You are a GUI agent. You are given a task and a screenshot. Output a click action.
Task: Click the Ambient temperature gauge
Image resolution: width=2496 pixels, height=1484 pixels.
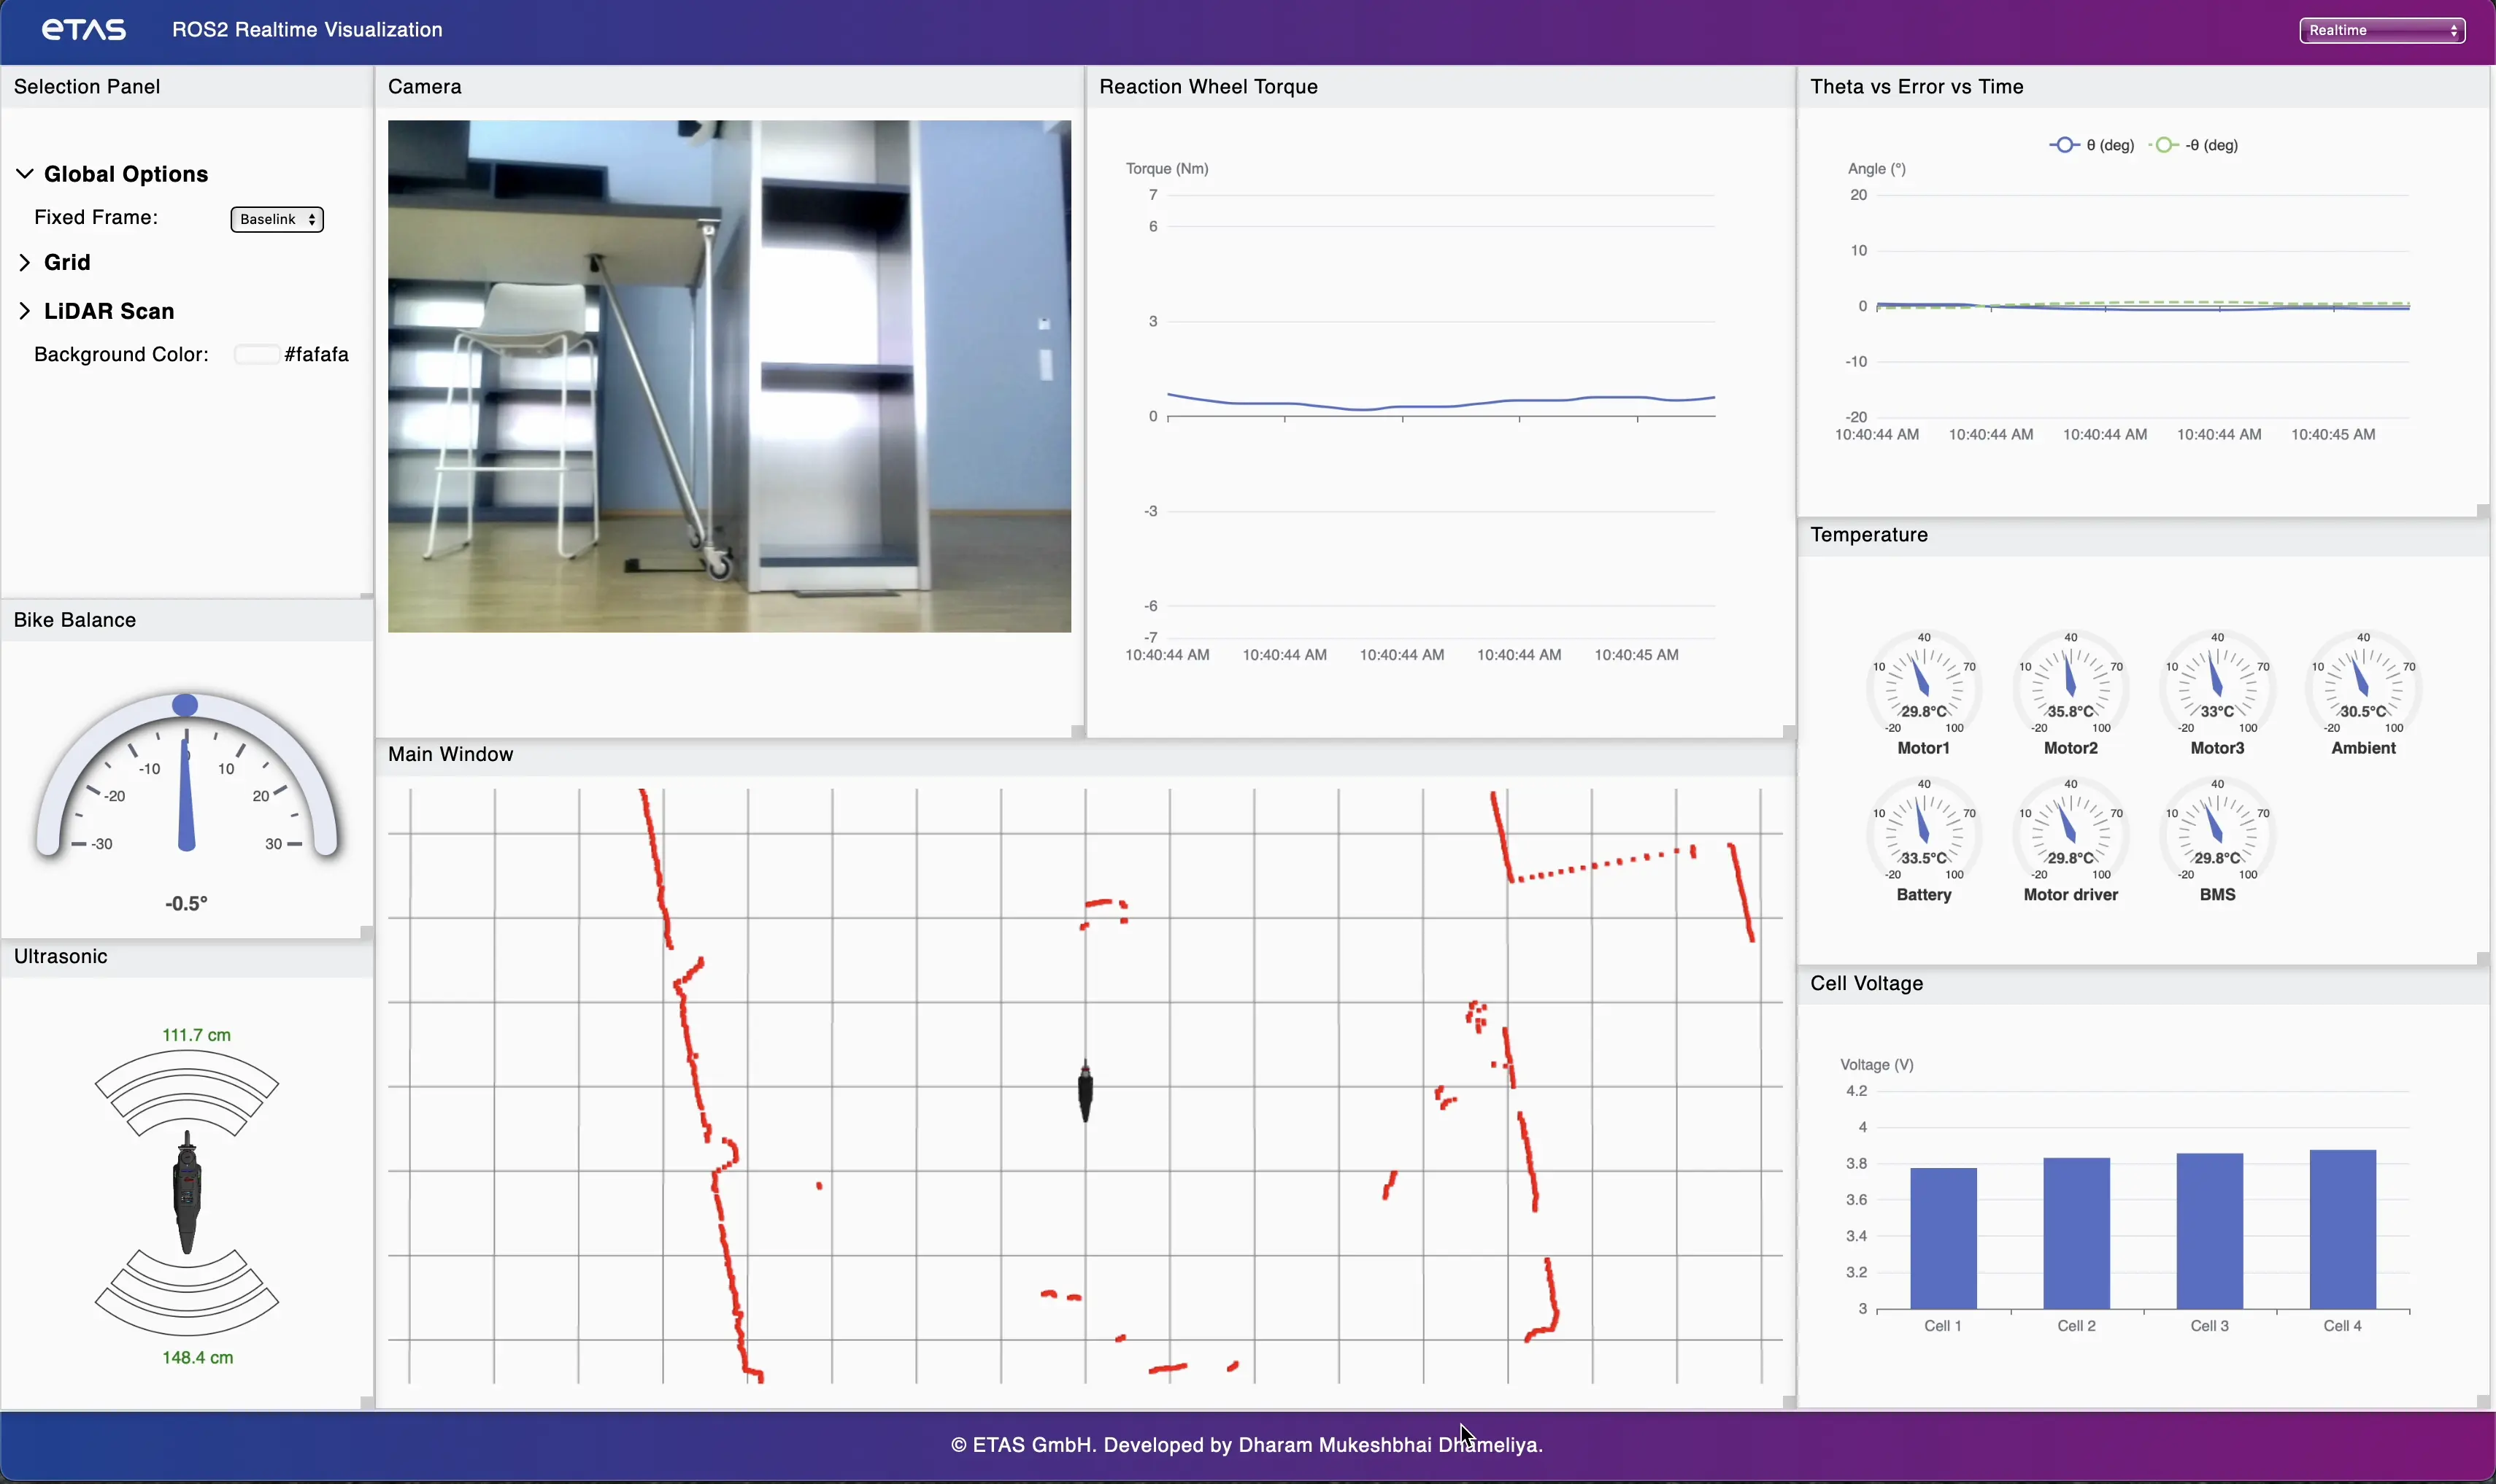[2363, 687]
